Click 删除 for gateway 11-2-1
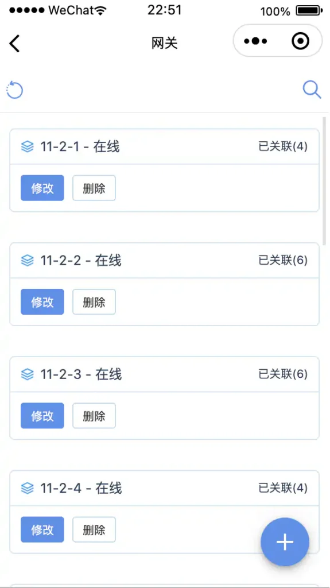The image size is (330, 588). 94,188
